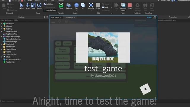Toggle the UI visibility eye in viewport
This screenshot has width=190, height=107.
point(149,17)
